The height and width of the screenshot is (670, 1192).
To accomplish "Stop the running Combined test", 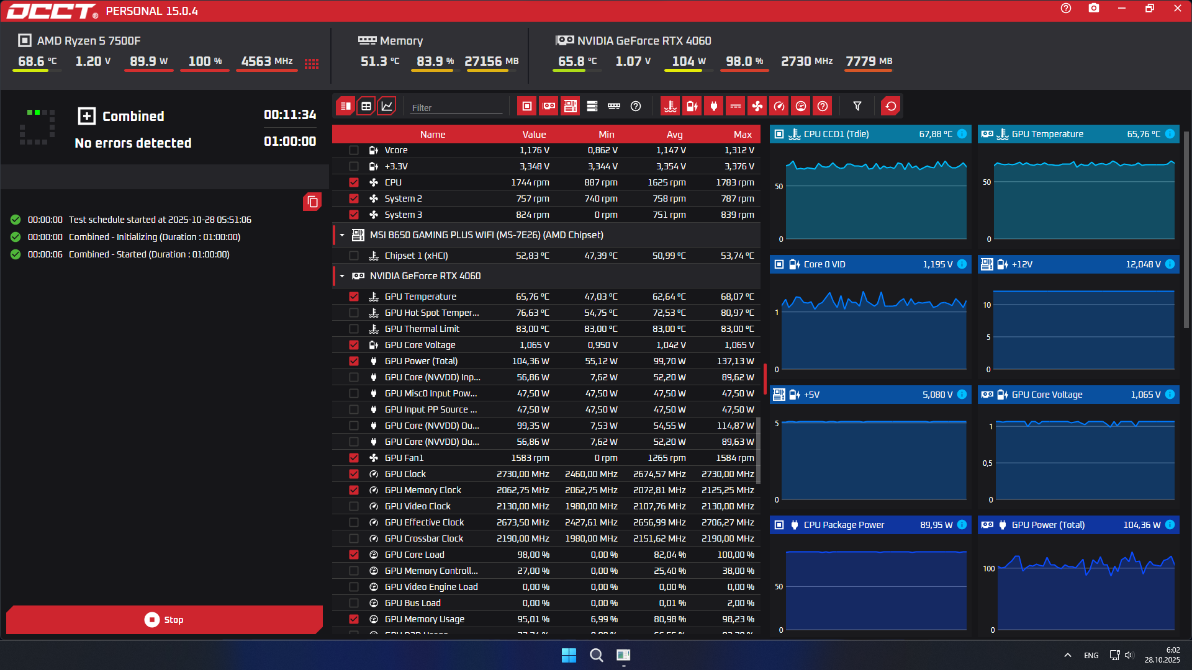I will click(x=165, y=620).
